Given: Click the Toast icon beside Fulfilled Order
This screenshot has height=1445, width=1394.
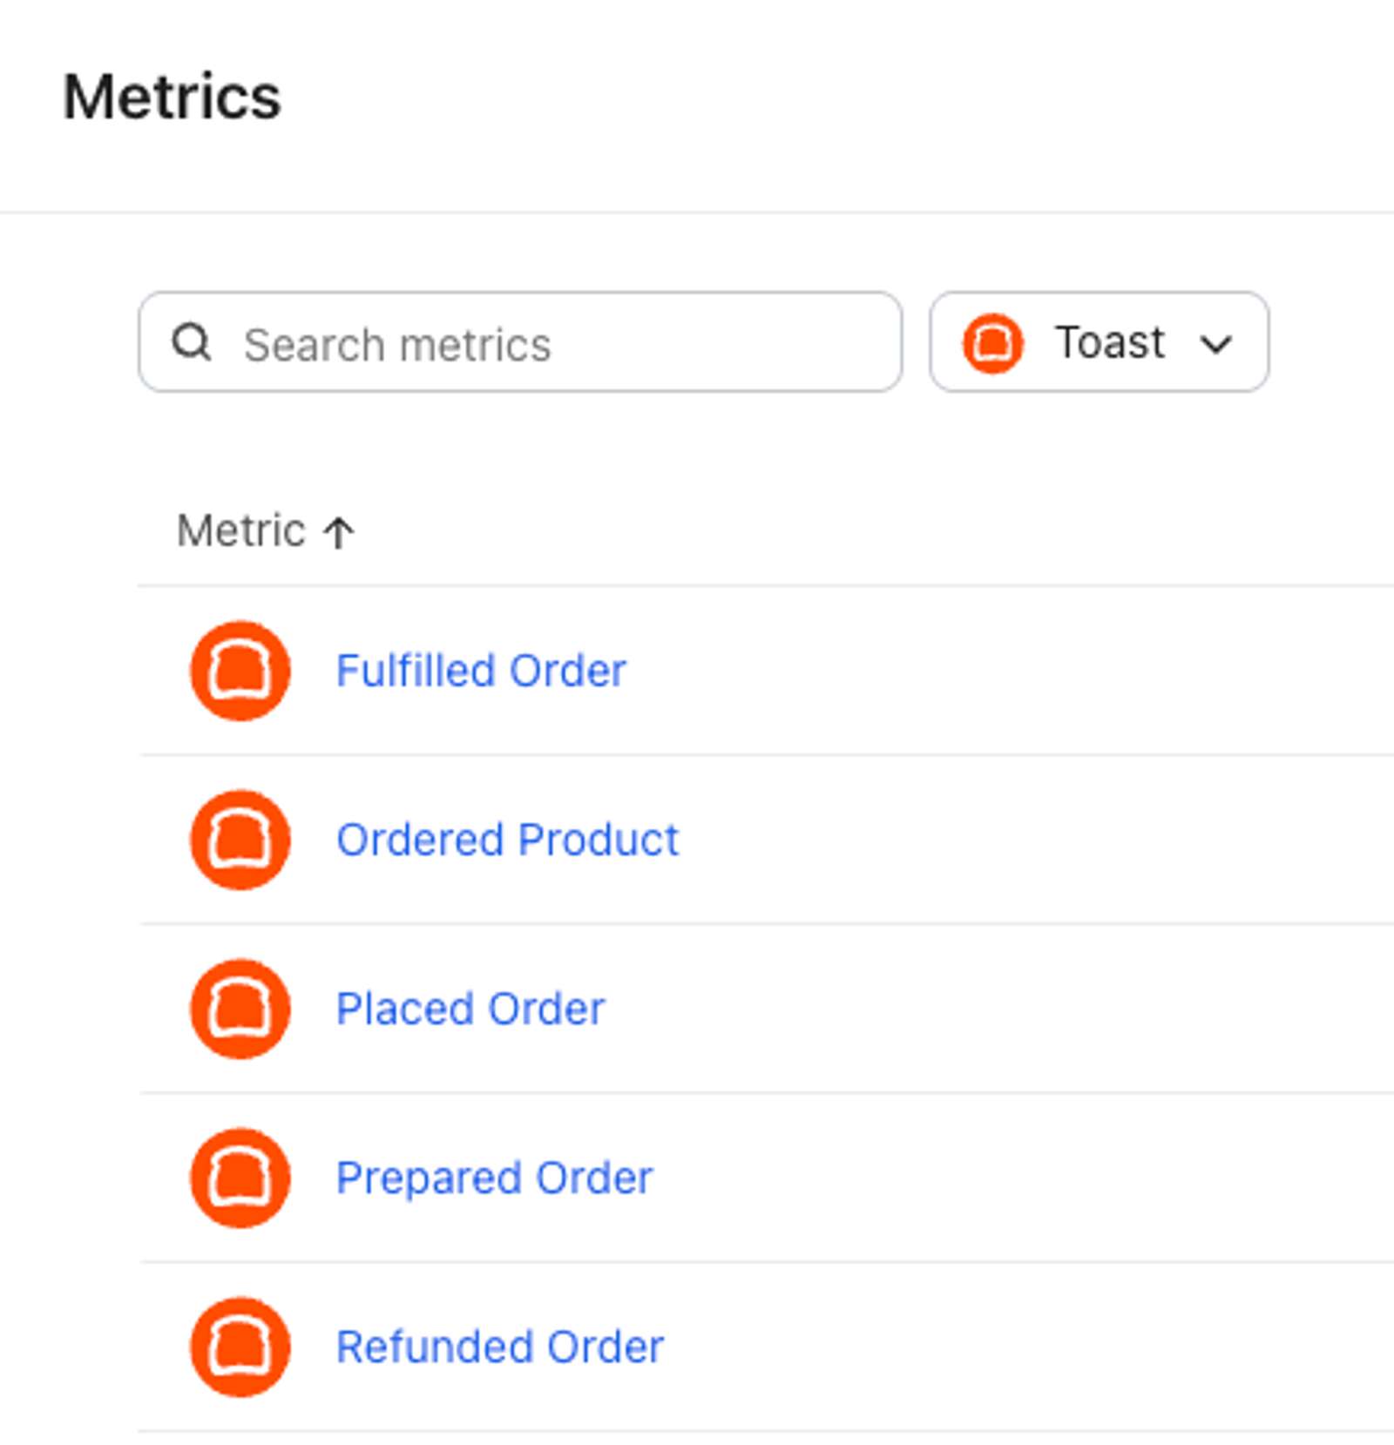Looking at the screenshot, I should tap(240, 671).
